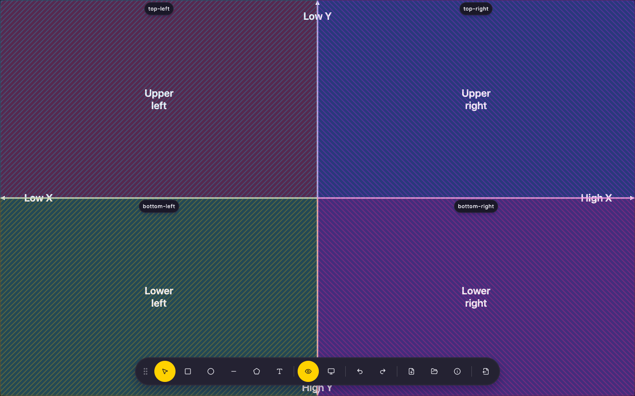Screen dimensions: 635x396
Task: Switch to presentation monitor mode
Action: tap(331, 371)
